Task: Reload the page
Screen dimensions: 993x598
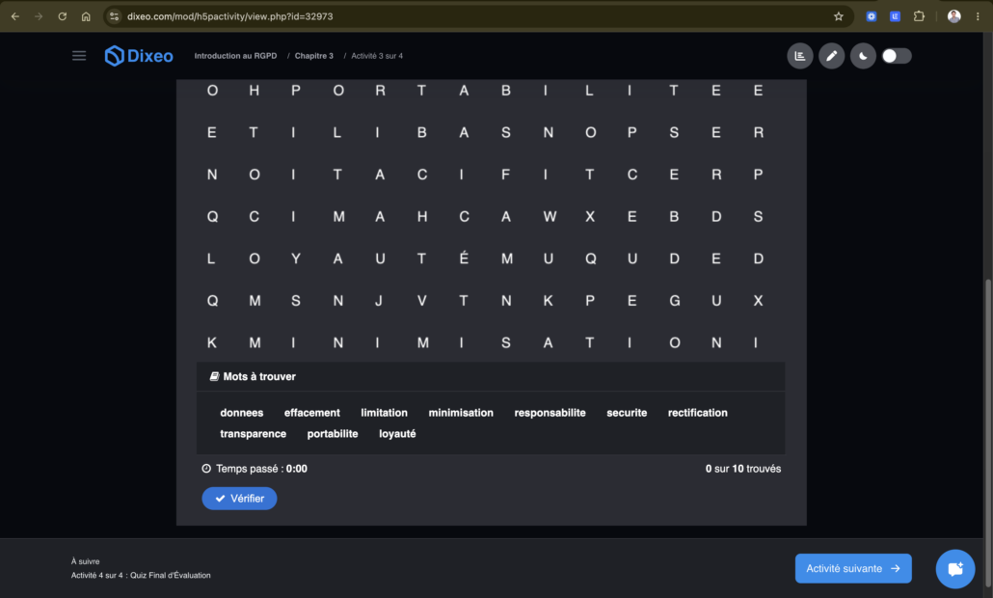Action: (62, 16)
